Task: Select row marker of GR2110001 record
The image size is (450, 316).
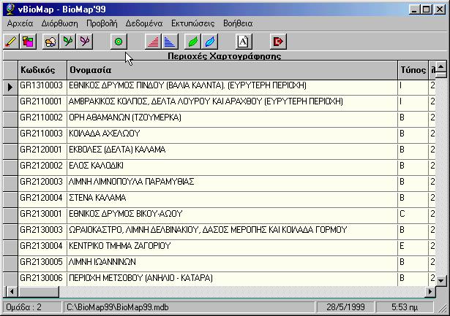Action: (x=10, y=104)
